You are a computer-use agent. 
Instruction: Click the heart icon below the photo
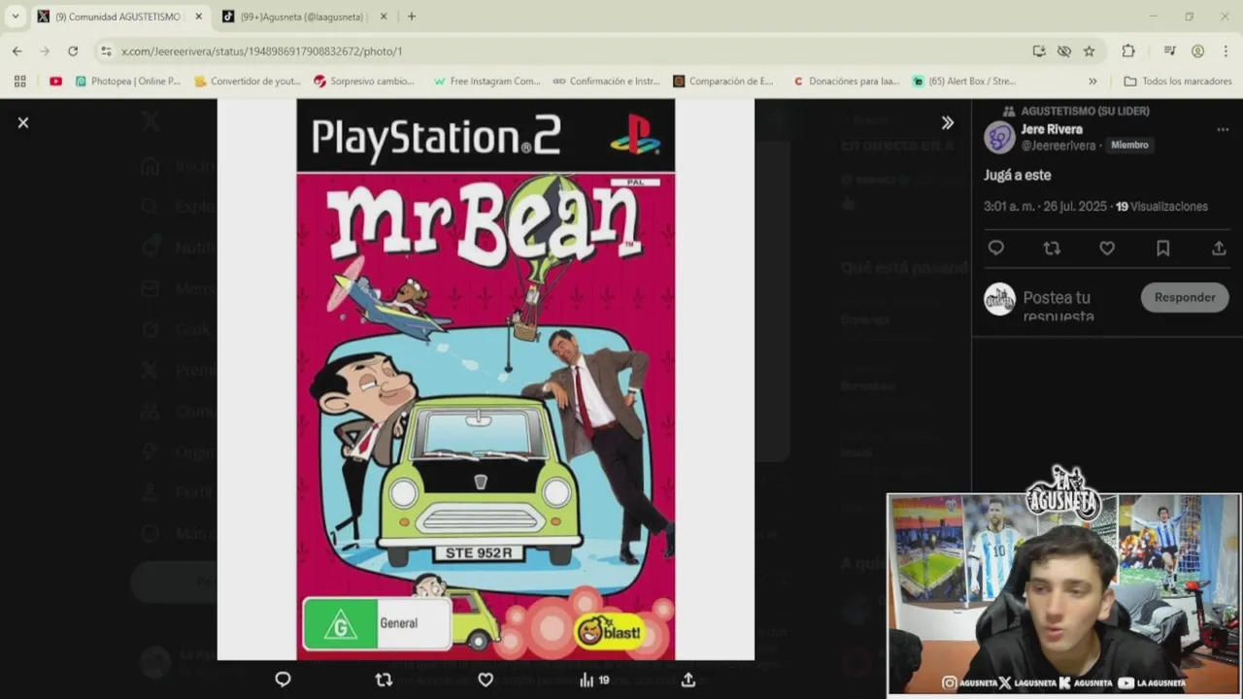[486, 680]
